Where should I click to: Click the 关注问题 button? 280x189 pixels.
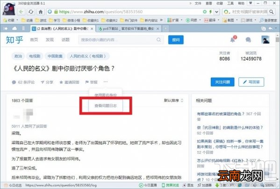point(223,82)
